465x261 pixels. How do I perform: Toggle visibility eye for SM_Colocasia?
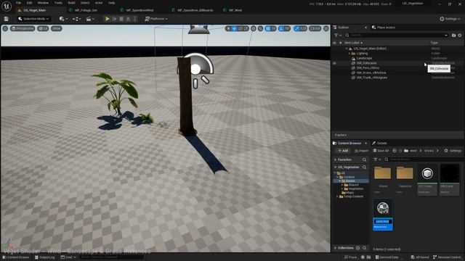point(334,63)
